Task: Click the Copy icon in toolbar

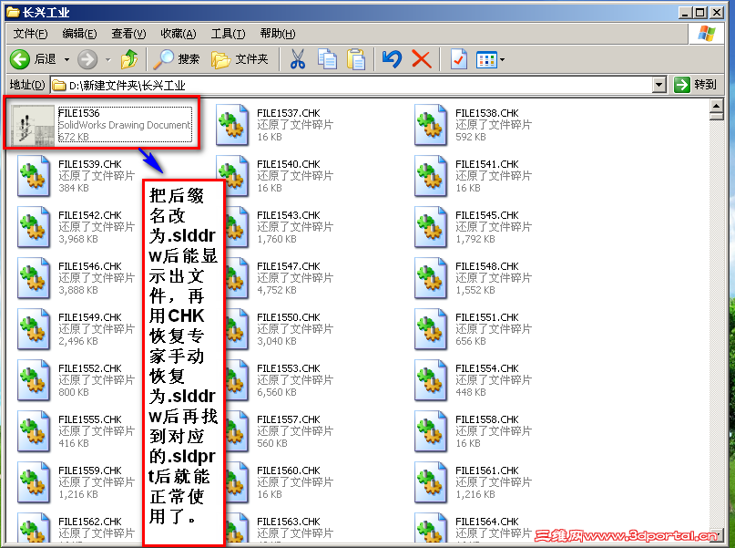Action: click(x=327, y=59)
